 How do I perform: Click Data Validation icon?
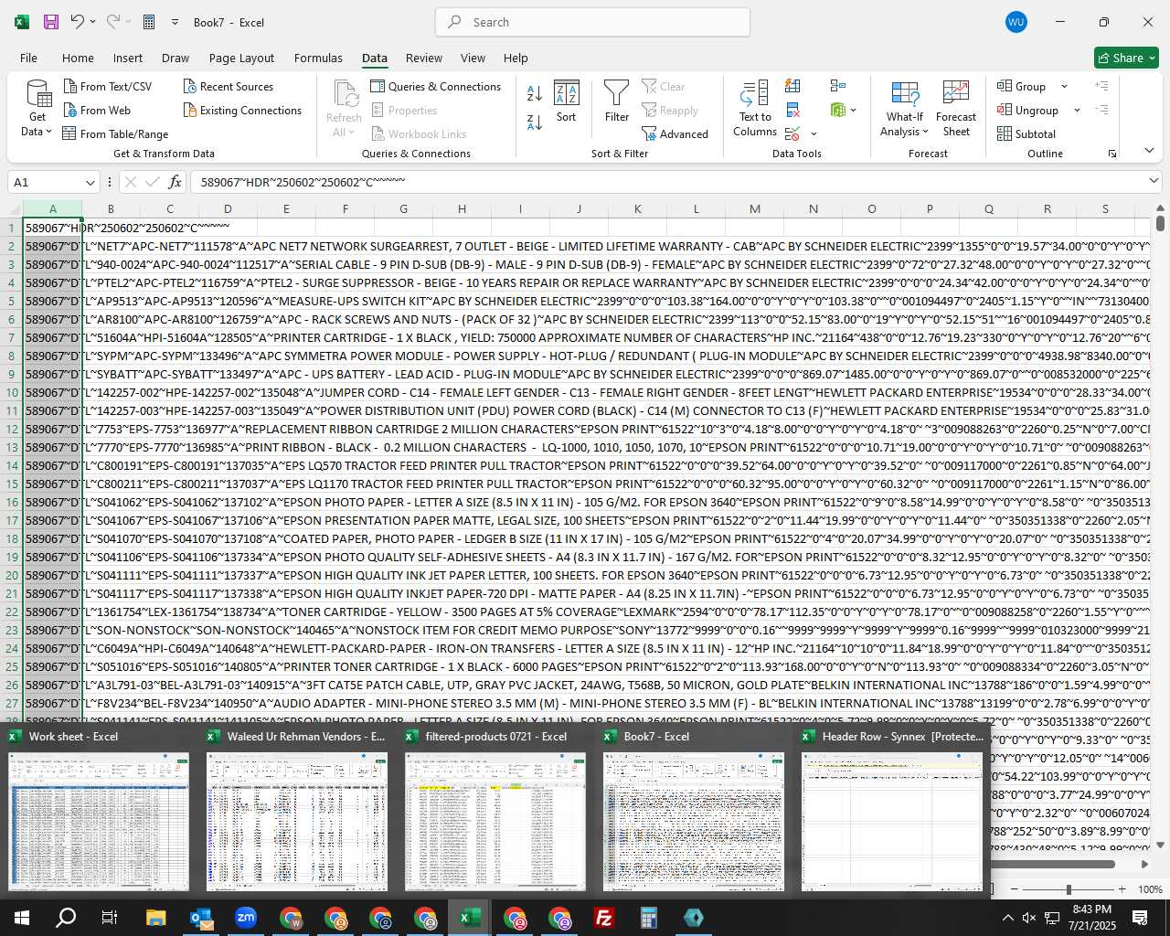tap(792, 133)
